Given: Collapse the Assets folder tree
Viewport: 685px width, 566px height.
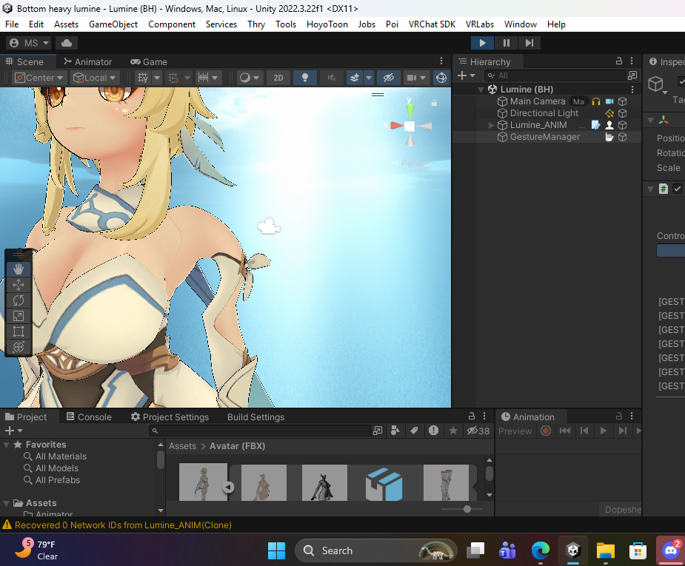Looking at the screenshot, I should [x=6, y=503].
